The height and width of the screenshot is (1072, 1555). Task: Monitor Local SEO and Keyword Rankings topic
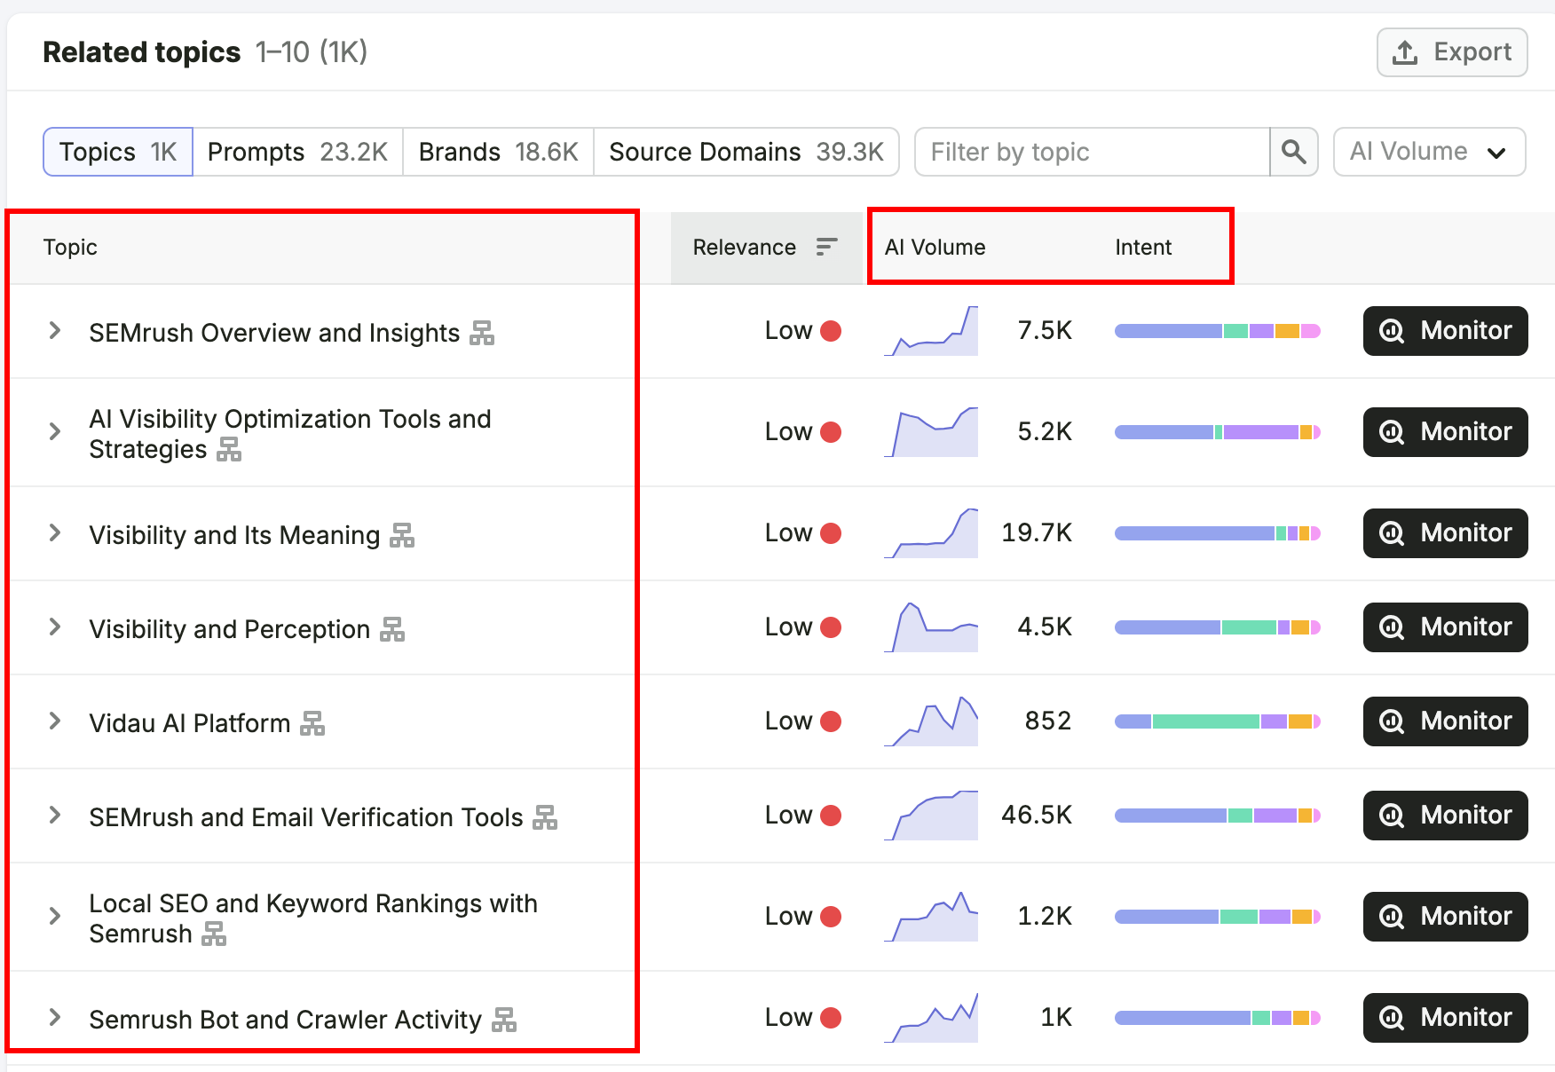click(1445, 917)
